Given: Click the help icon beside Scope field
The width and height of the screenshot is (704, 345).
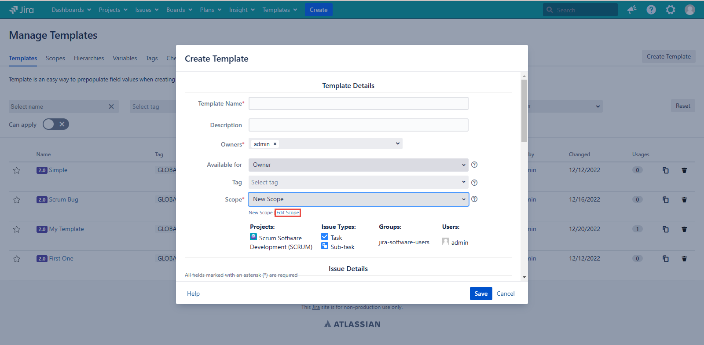Looking at the screenshot, I should pos(474,199).
